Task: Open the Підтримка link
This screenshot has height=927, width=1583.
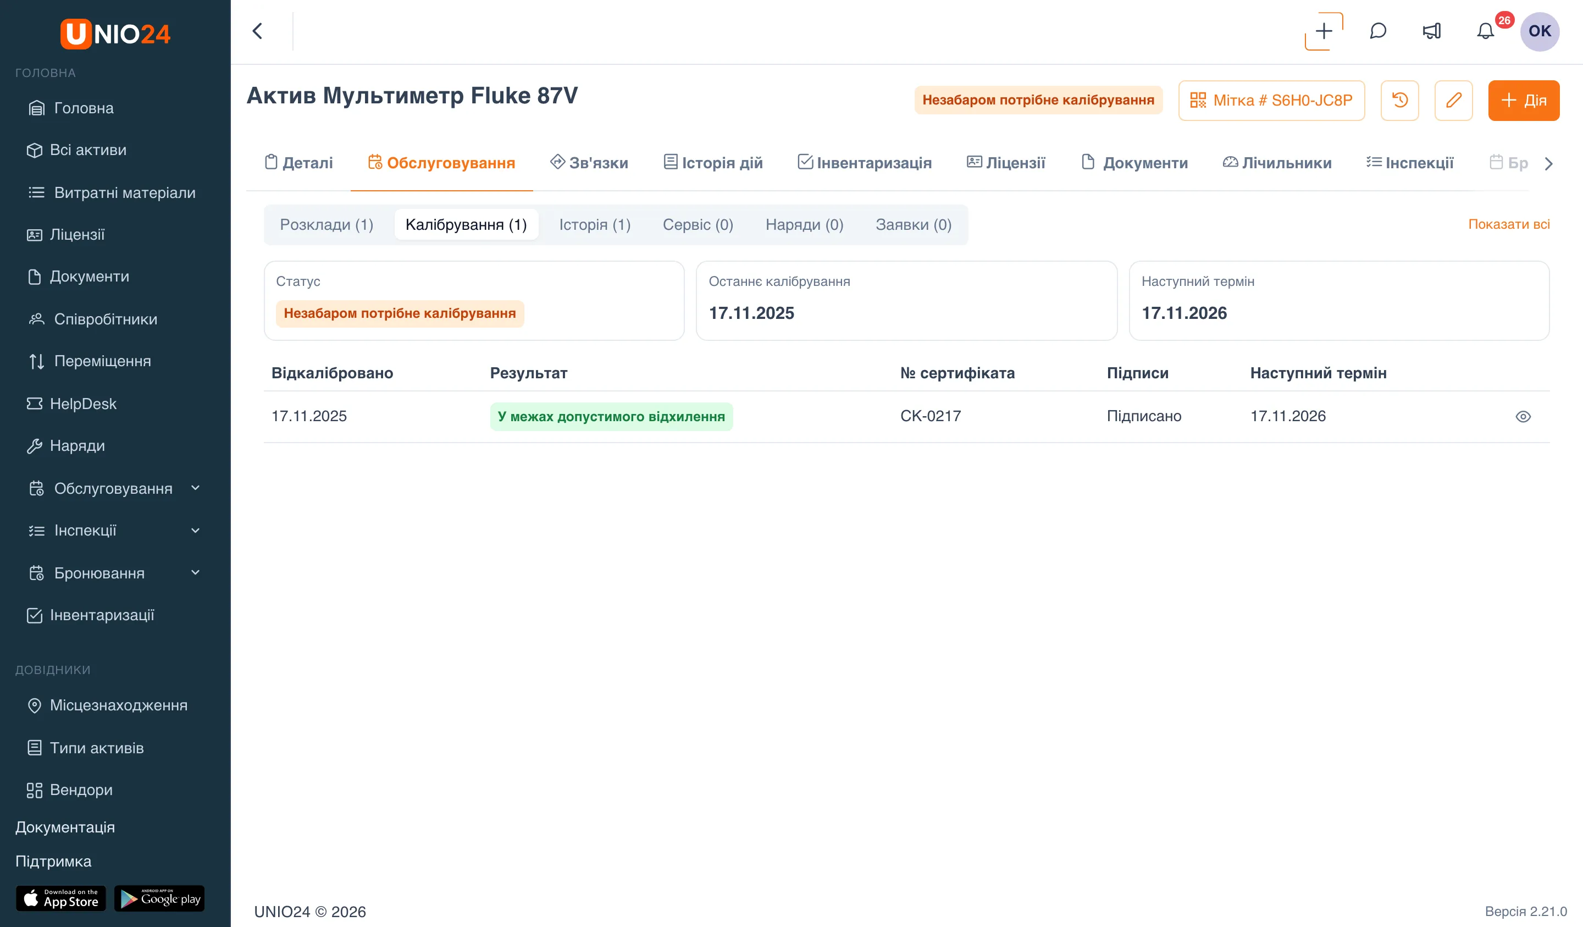Action: pos(53,862)
